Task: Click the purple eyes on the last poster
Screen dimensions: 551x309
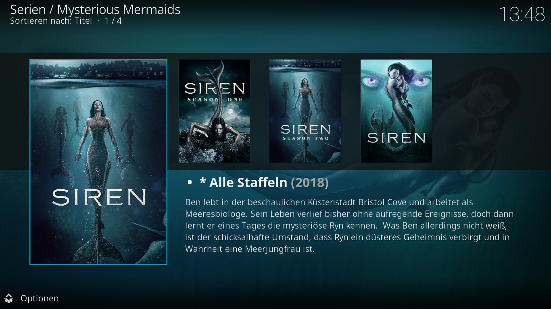Action: 396,81
